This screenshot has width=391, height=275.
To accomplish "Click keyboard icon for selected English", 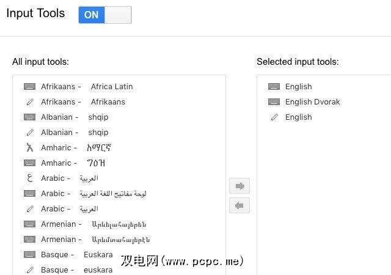I will [x=274, y=87].
